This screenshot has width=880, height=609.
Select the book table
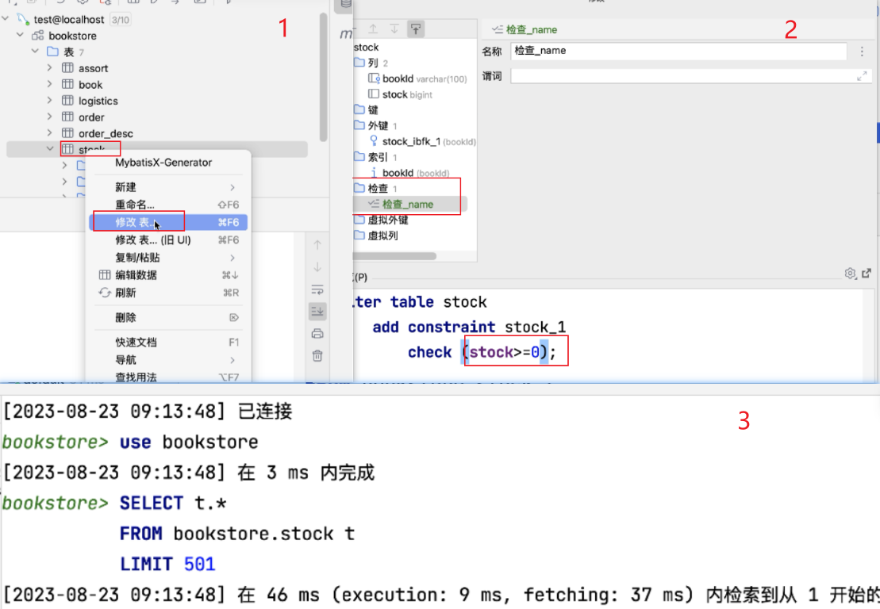pyautogui.click(x=90, y=85)
